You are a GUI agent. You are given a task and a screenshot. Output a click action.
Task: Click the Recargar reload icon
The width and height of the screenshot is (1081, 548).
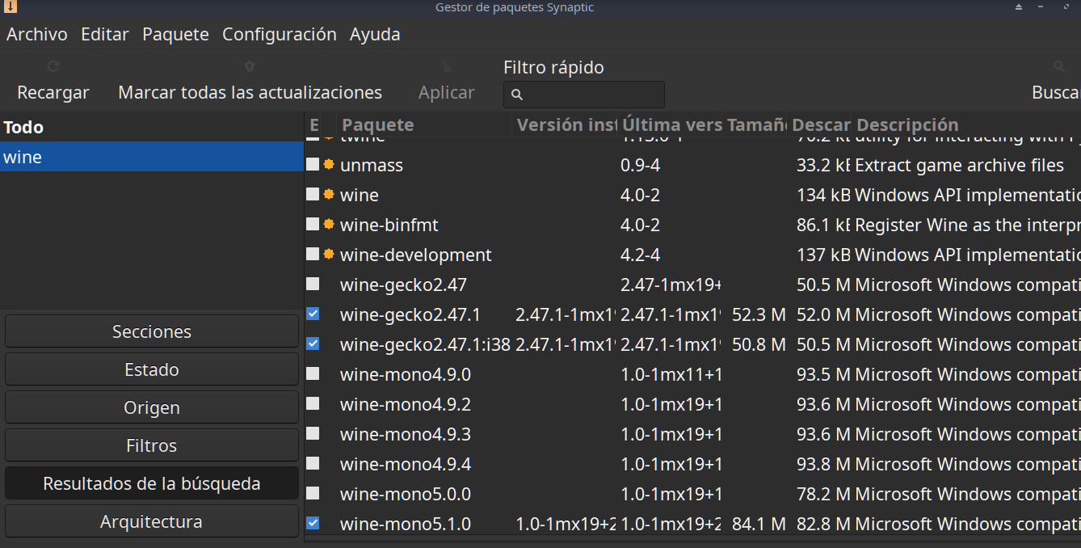point(53,66)
